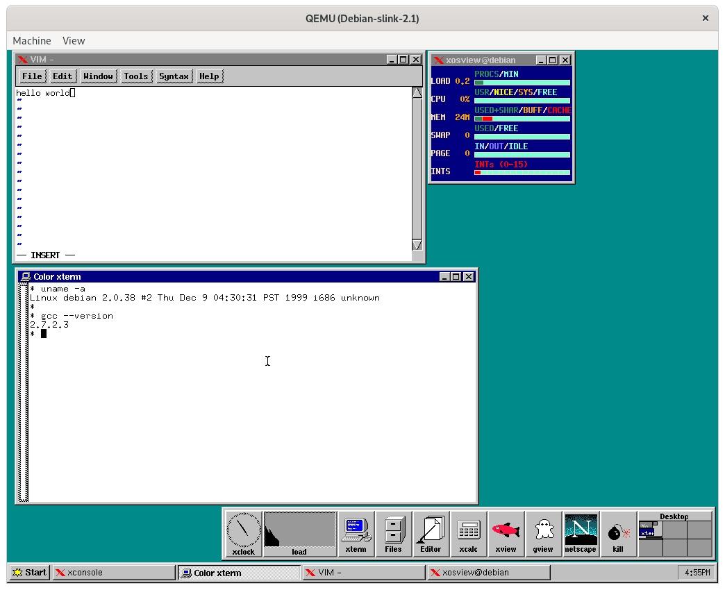Image resolution: width=725 pixels, height=590 pixels.
Task: Open the File menu in VIM
Action: (x=32, y=76)
